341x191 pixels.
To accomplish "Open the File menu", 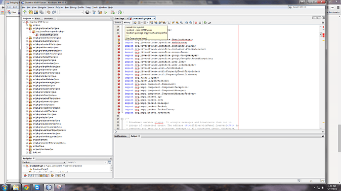I will click(24, 7).
